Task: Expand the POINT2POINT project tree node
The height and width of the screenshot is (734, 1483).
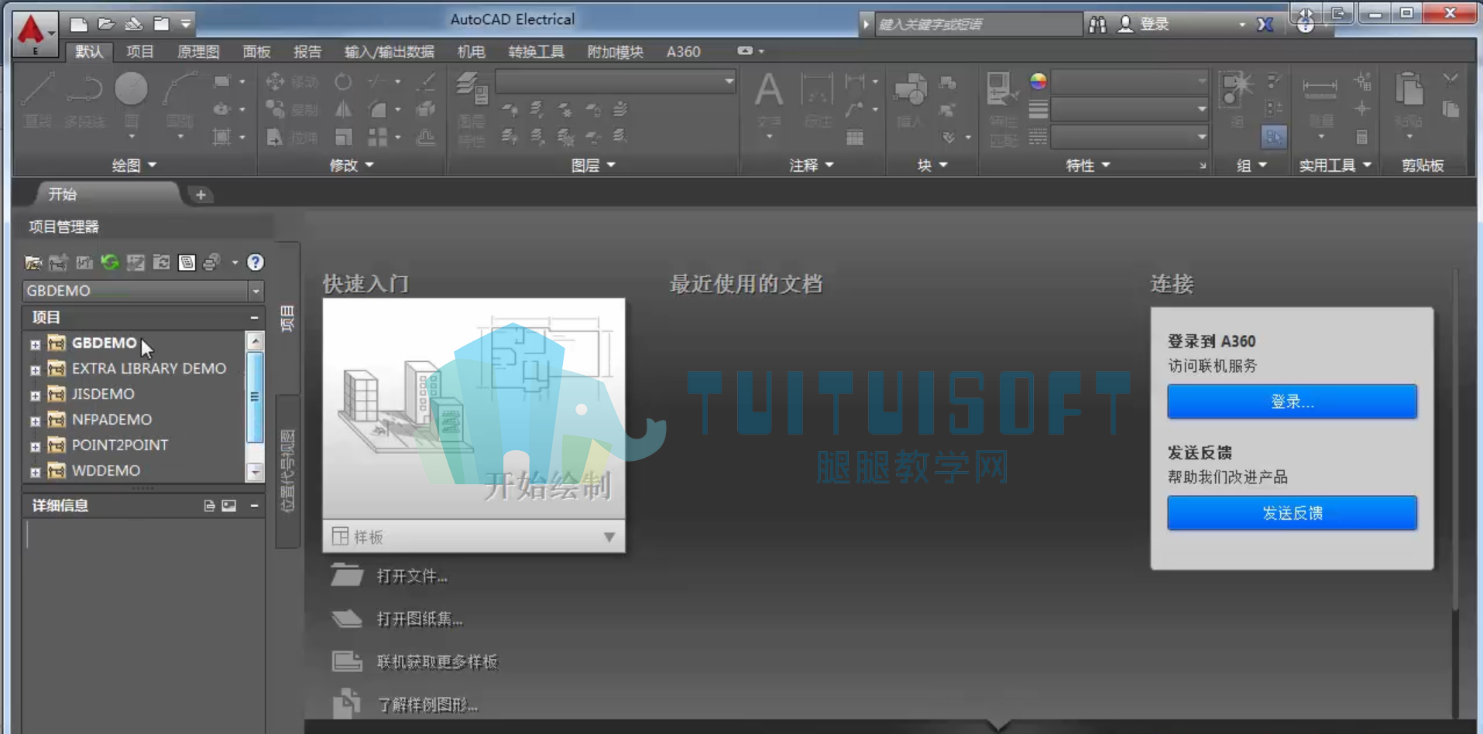Action: (35, 447)
